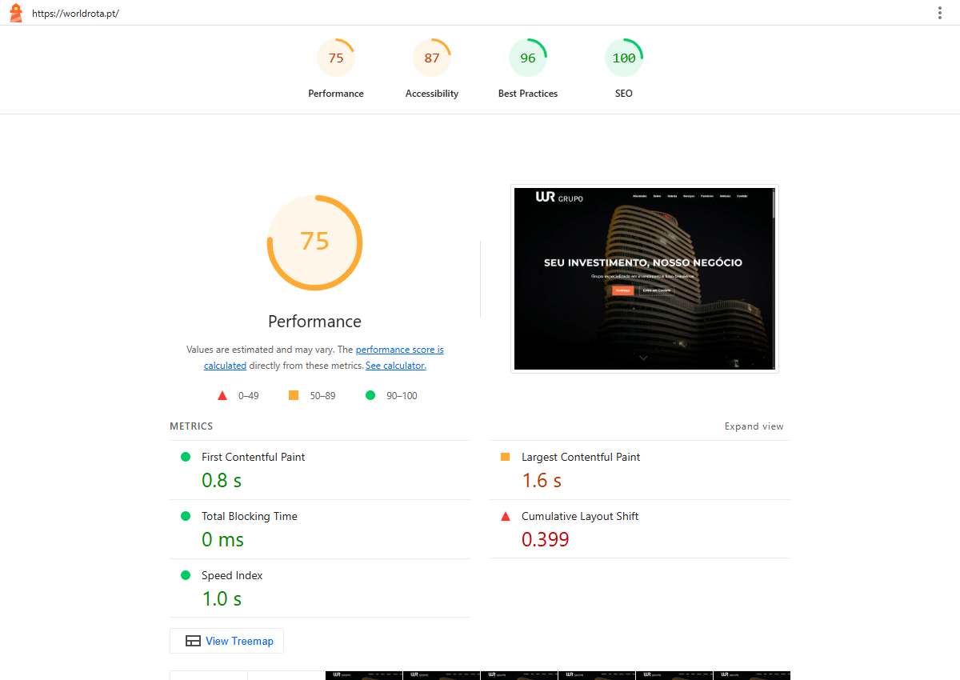Expand the metrics view
Screen dimensions: 960x680
[x=754, y=426]
